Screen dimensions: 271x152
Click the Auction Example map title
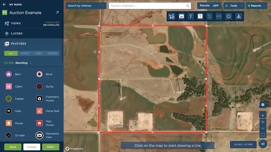25,13
